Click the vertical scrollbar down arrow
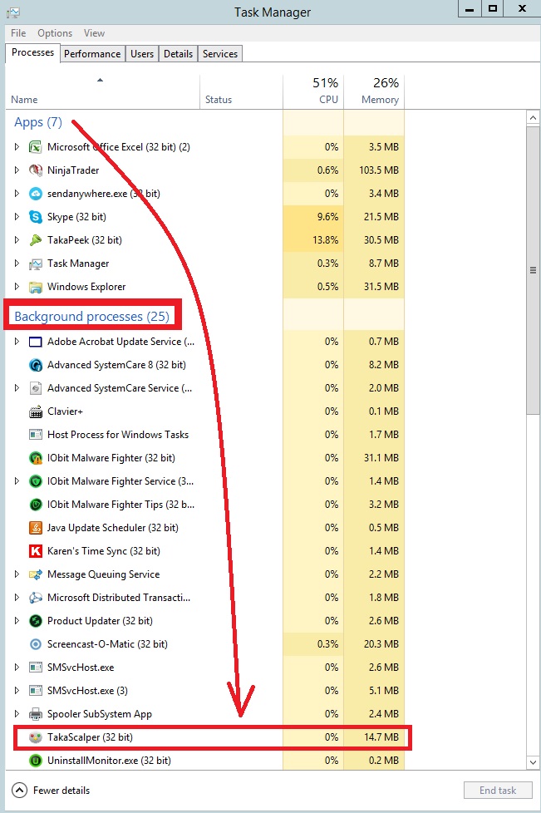Viewport: 541px width, 813px height. [x=534, y=763]
